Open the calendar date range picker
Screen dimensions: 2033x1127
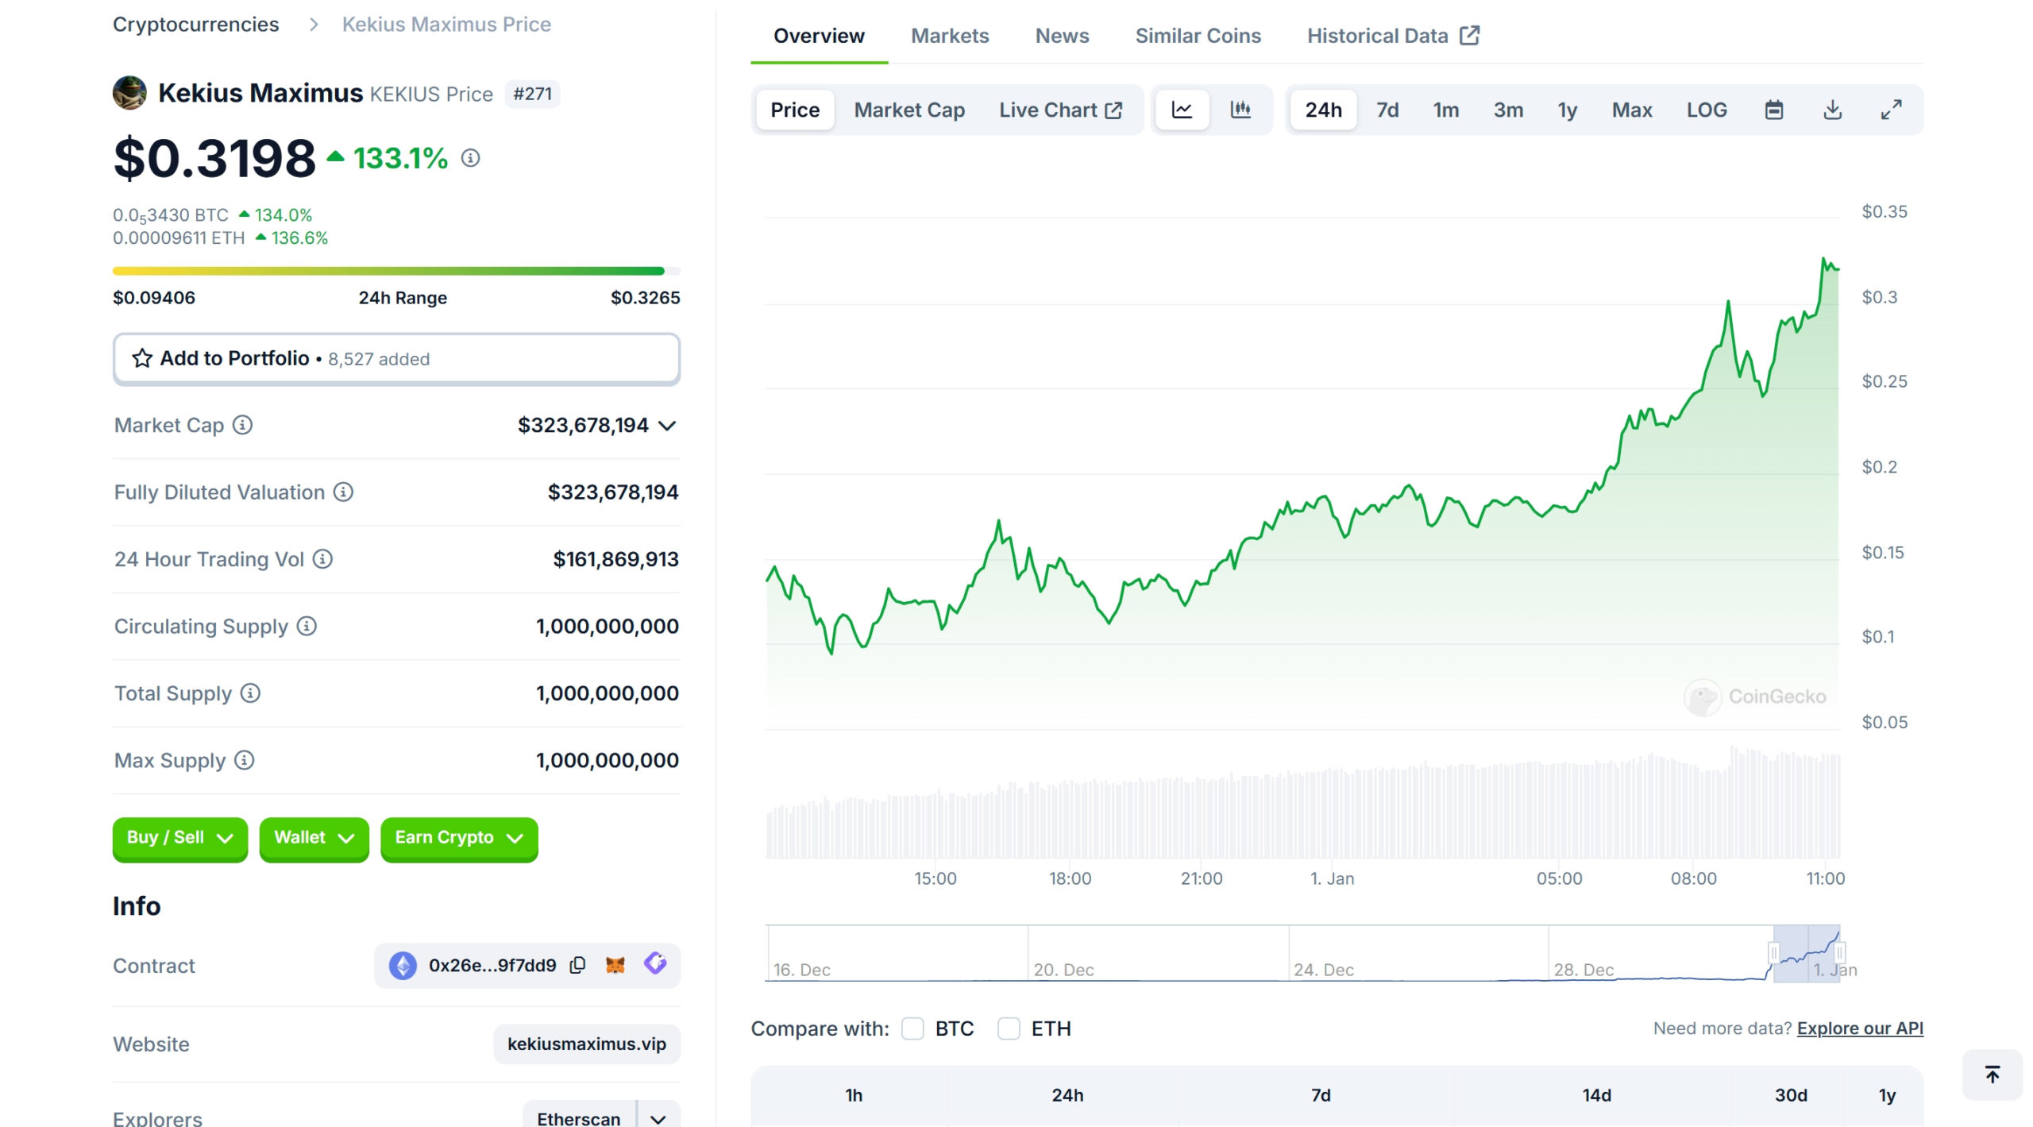click(1774, 110)
